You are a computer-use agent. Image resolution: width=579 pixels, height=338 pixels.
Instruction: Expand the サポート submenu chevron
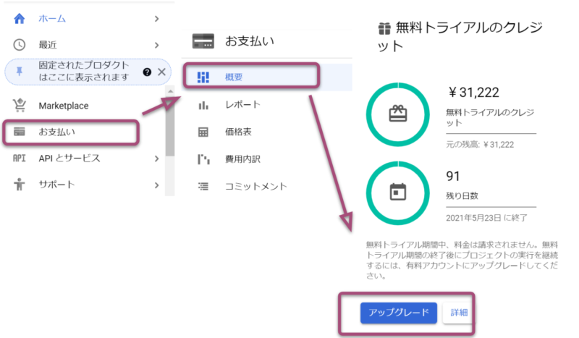pyautogui.click(x=157, y=185)
